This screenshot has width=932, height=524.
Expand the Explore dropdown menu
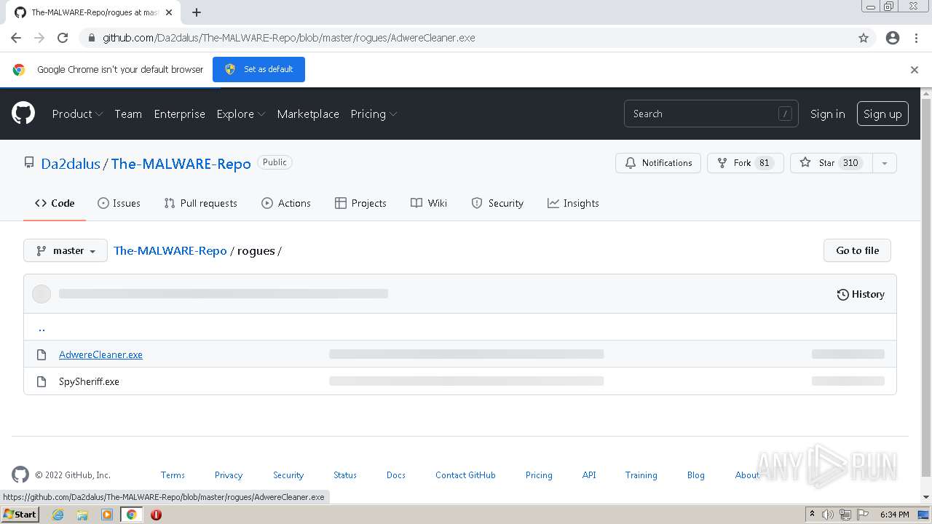coord(241,114)
